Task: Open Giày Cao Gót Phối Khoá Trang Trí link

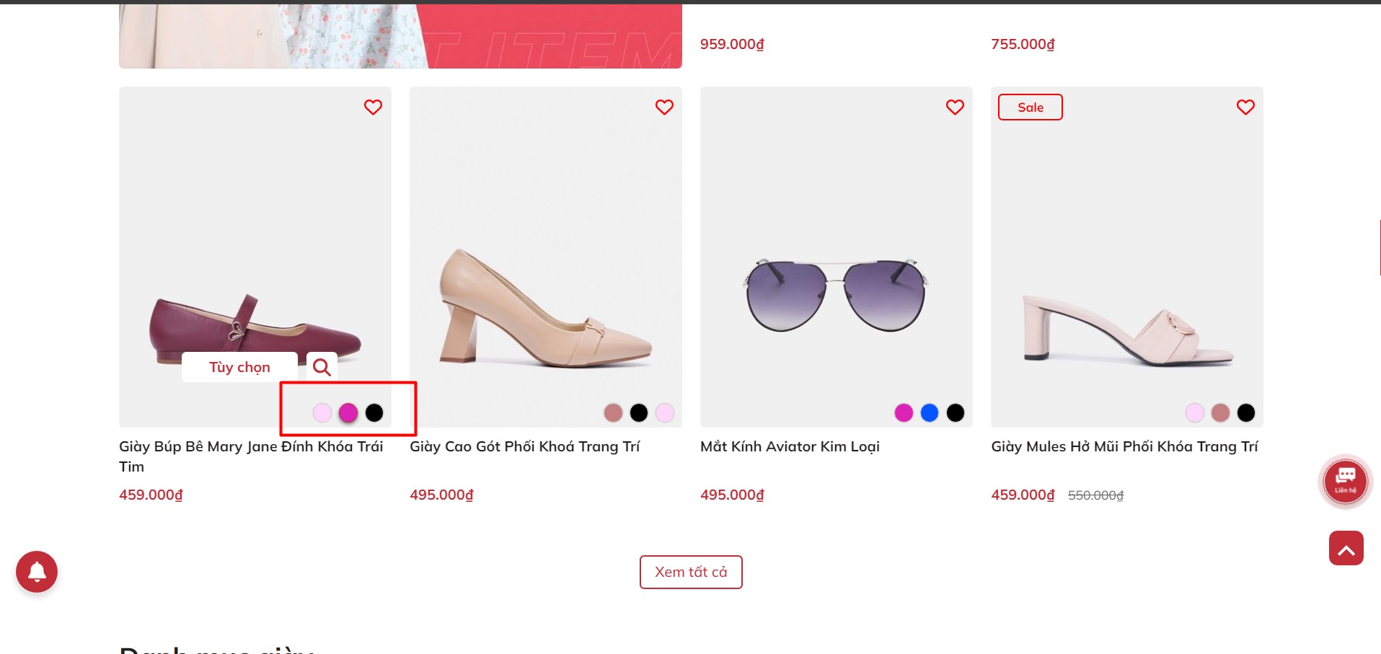Action: click(x=524, y=446)
